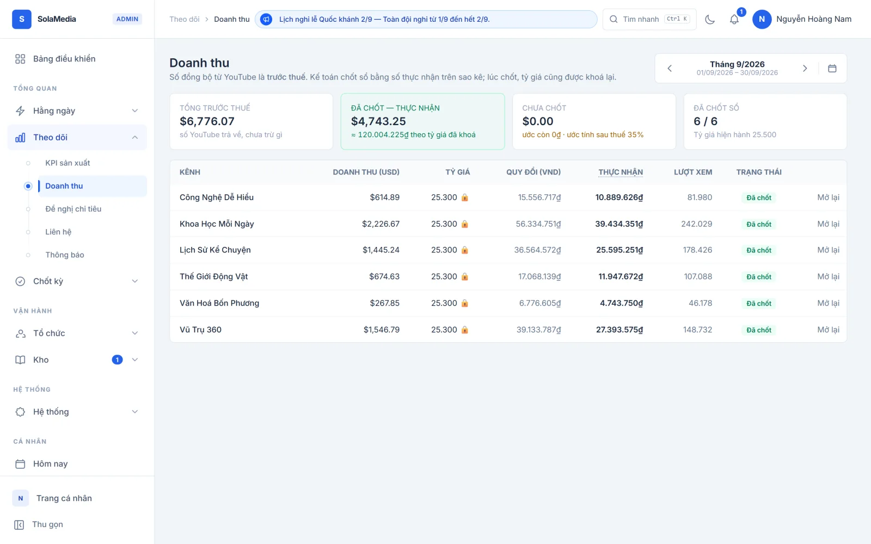Toggle dark mode with the moon icon

click(x=710, y=19)
